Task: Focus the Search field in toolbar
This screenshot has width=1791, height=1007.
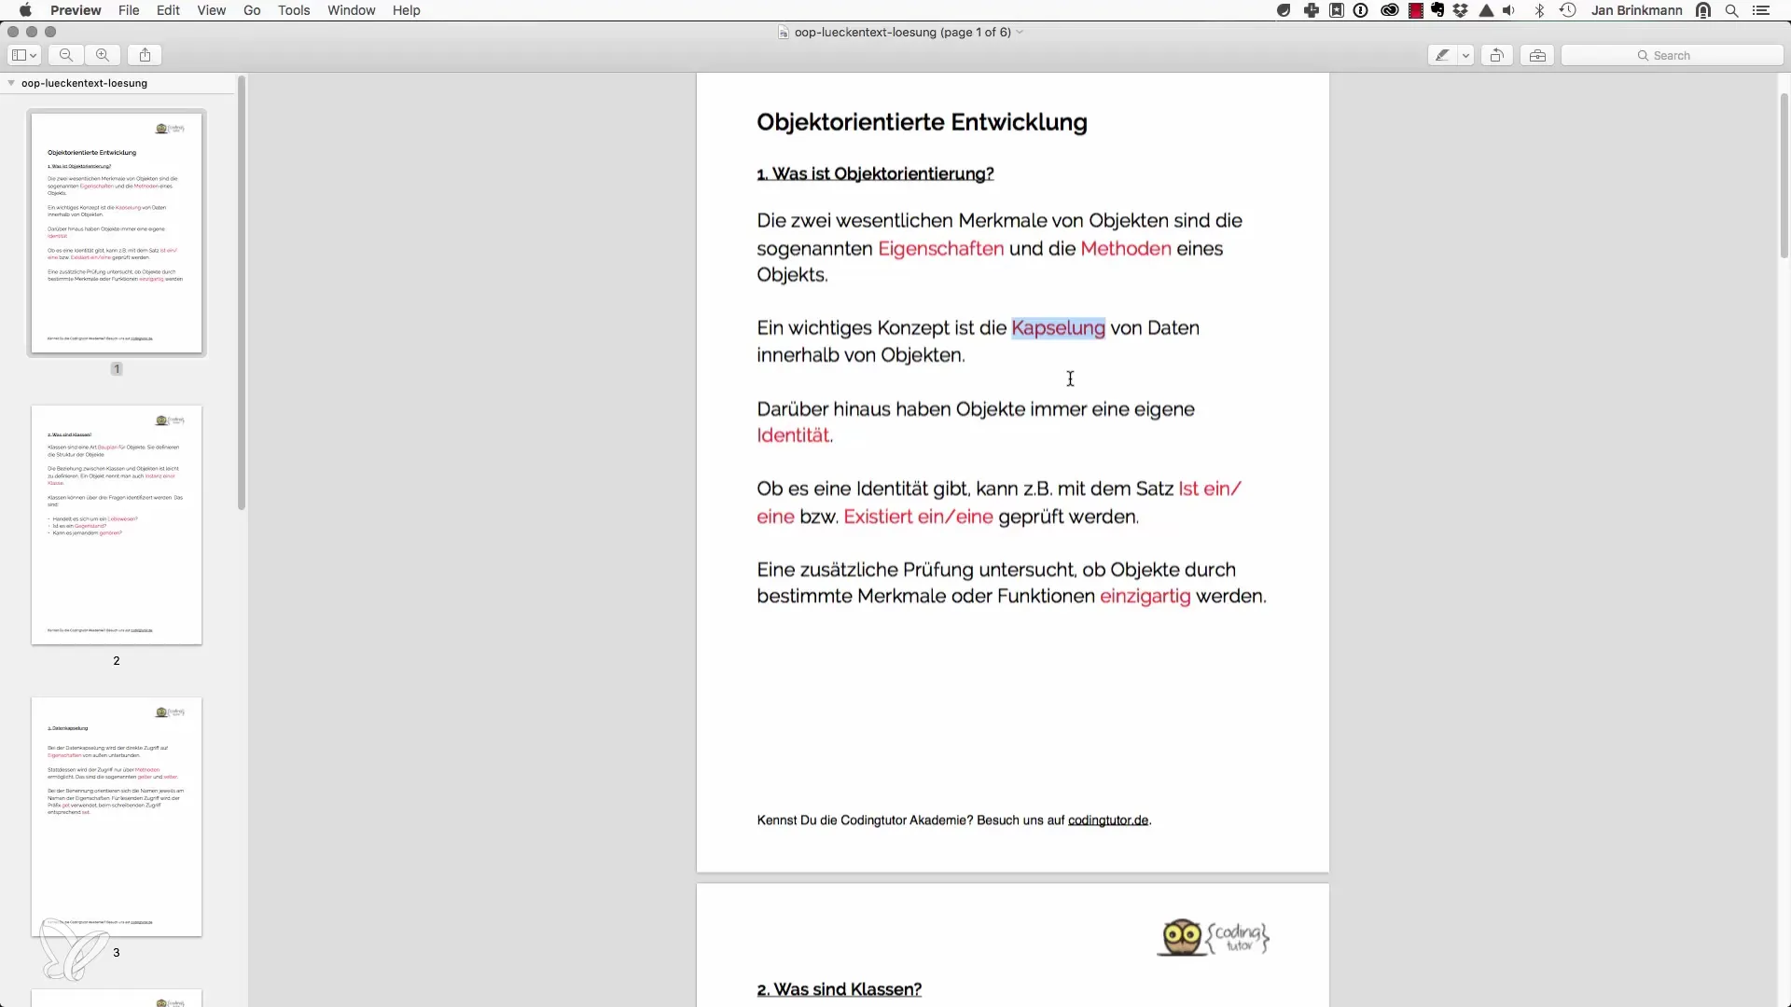Action: [x=1672, y=55]
